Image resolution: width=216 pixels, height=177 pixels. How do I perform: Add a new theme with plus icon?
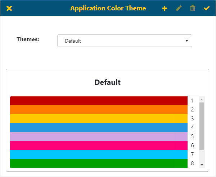[x=165, y=8]
